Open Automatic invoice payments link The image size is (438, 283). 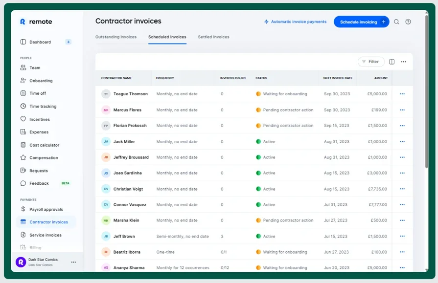[295, 22]
